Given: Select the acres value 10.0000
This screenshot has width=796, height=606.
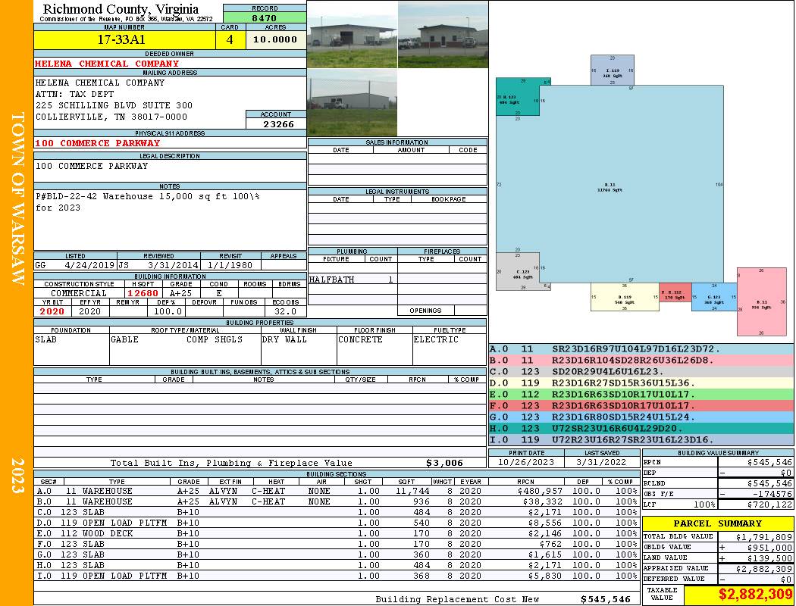Looking at the screenshot, I should [276, 39].
